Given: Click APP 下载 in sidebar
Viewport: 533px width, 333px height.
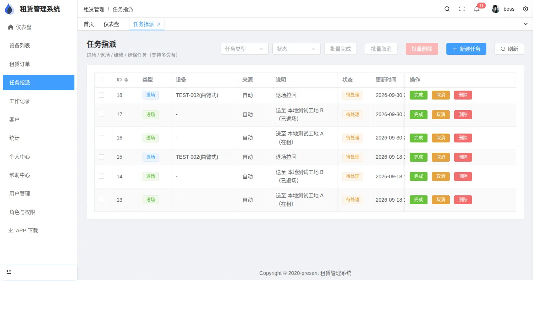Looking at the screenshot, I should [38, 231].
